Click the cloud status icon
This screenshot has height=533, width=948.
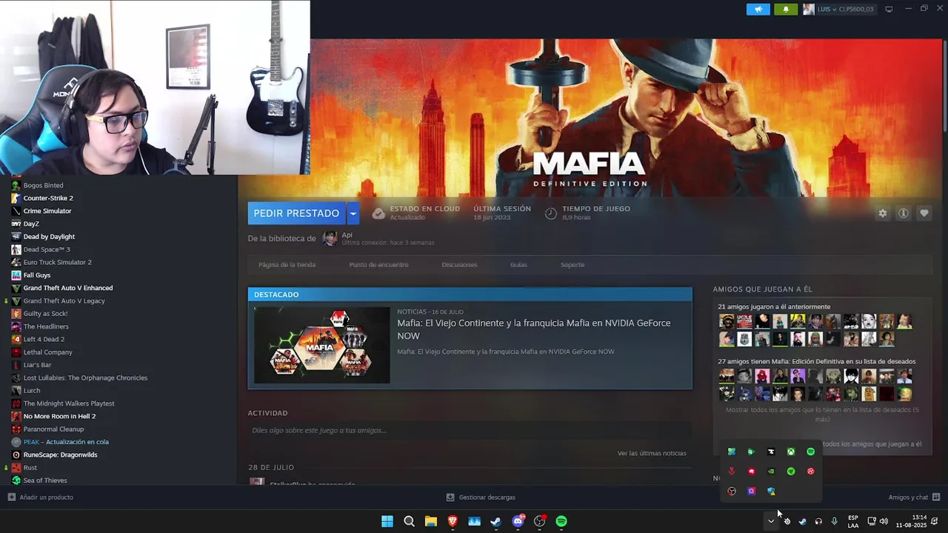tap(378, 213)
